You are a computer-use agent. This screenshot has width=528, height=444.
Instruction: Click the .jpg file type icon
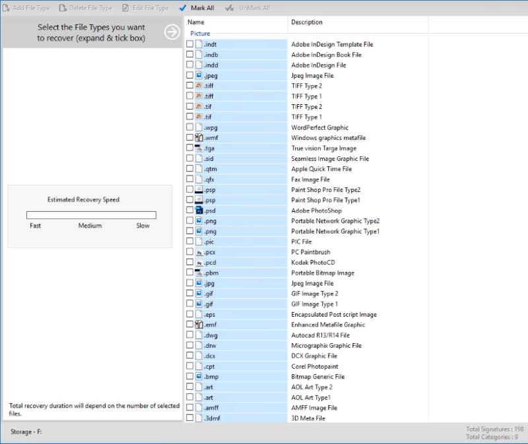199,283
